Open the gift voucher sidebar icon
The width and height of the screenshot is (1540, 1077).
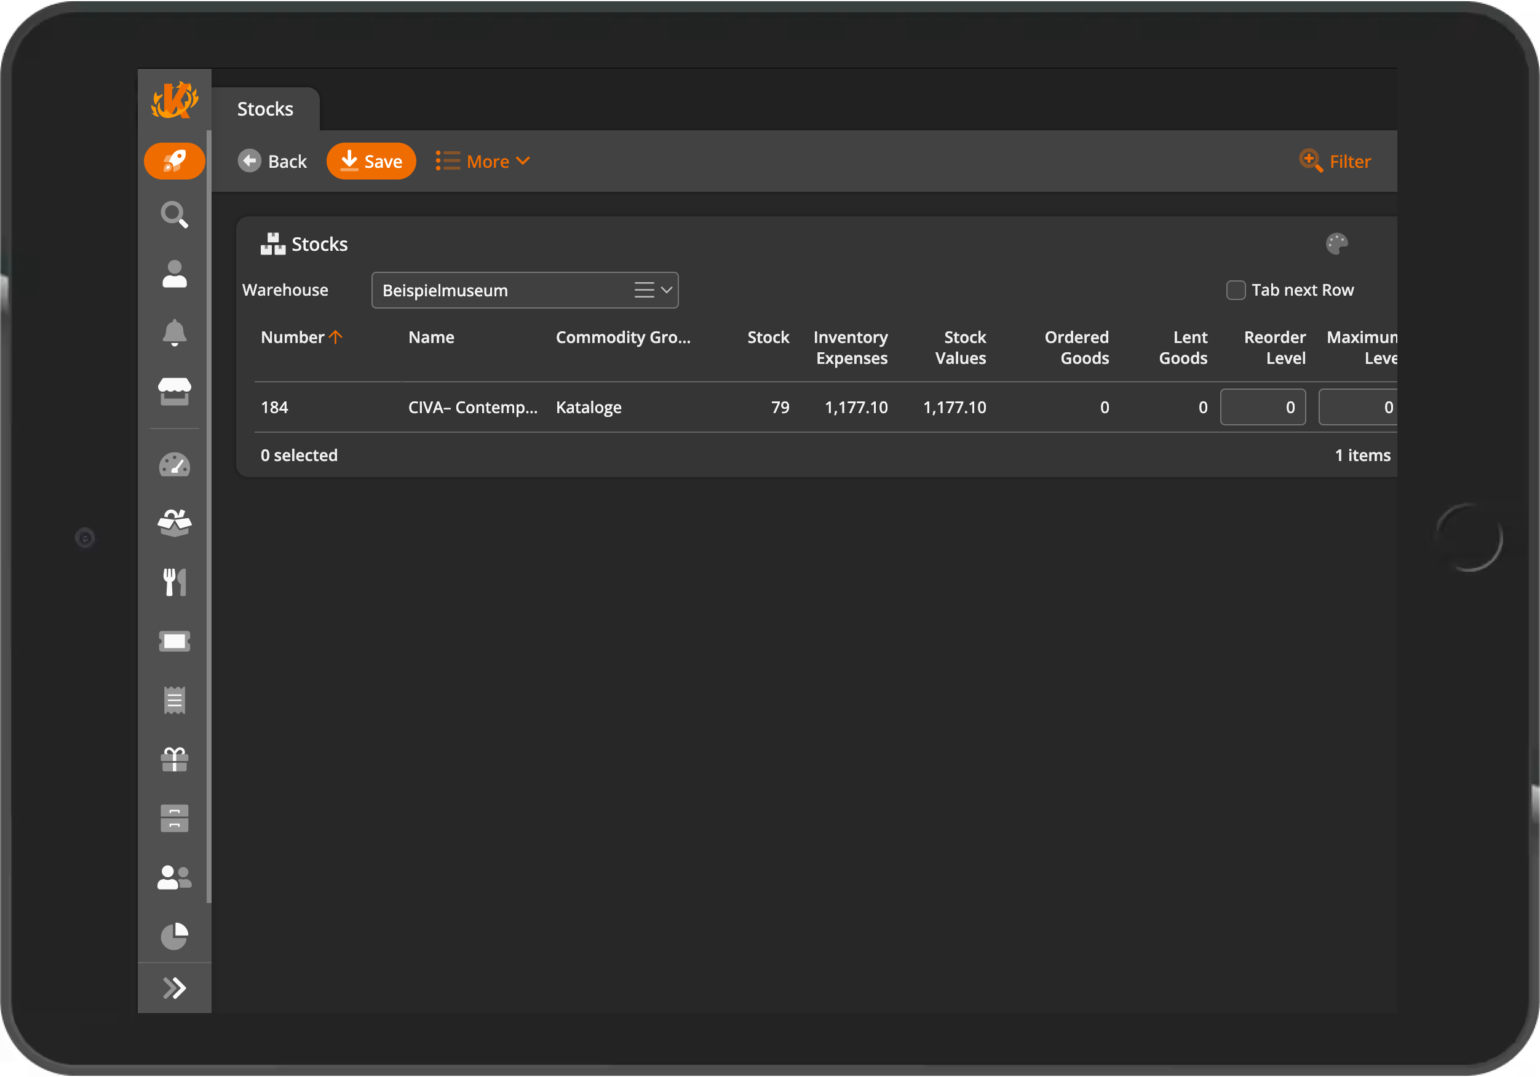coord(175,759)
